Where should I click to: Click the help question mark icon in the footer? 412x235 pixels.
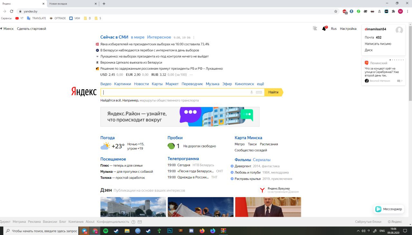133,222
